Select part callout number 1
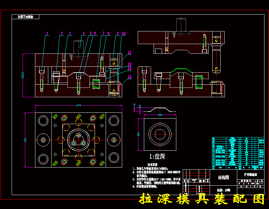This screenshot has width=269, height=209. click(47, 33)
